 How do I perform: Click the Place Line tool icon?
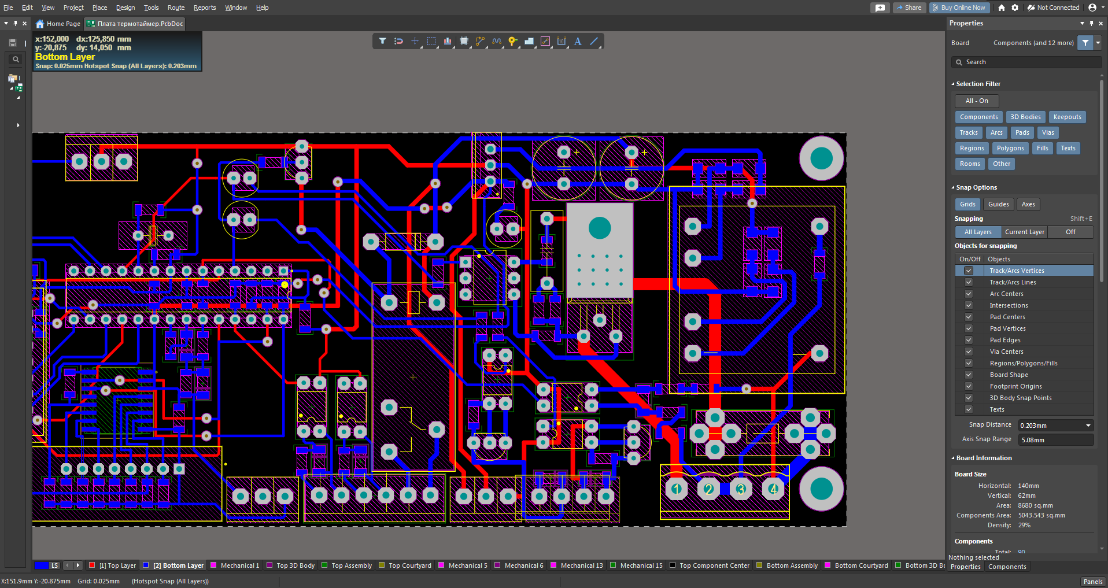594,41
